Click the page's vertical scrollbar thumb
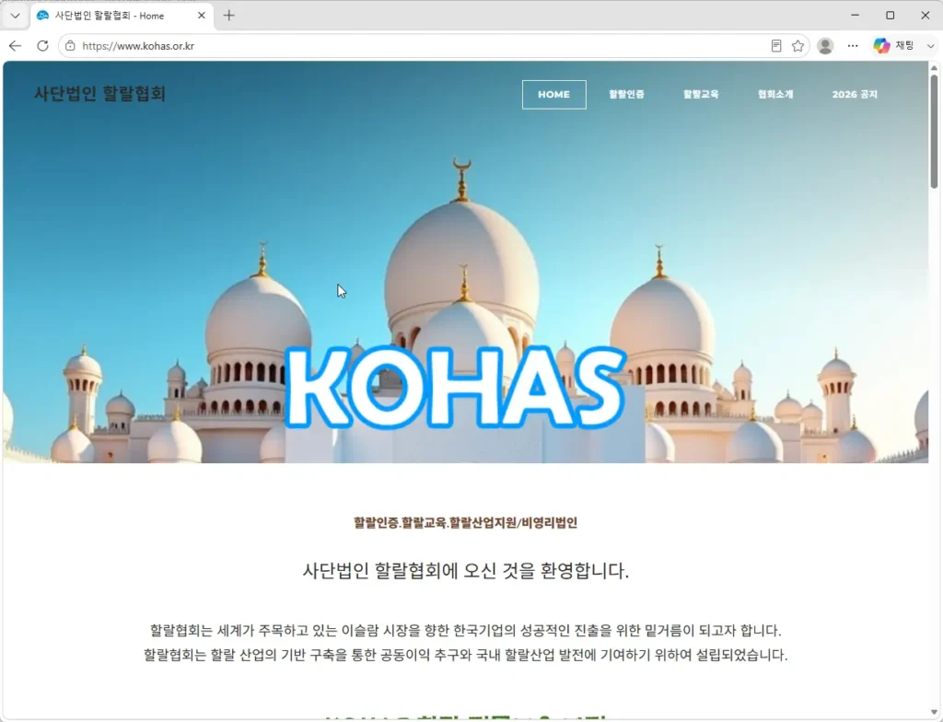The width and height of the screenshot is (943, 722). click(x=934, y=131)
